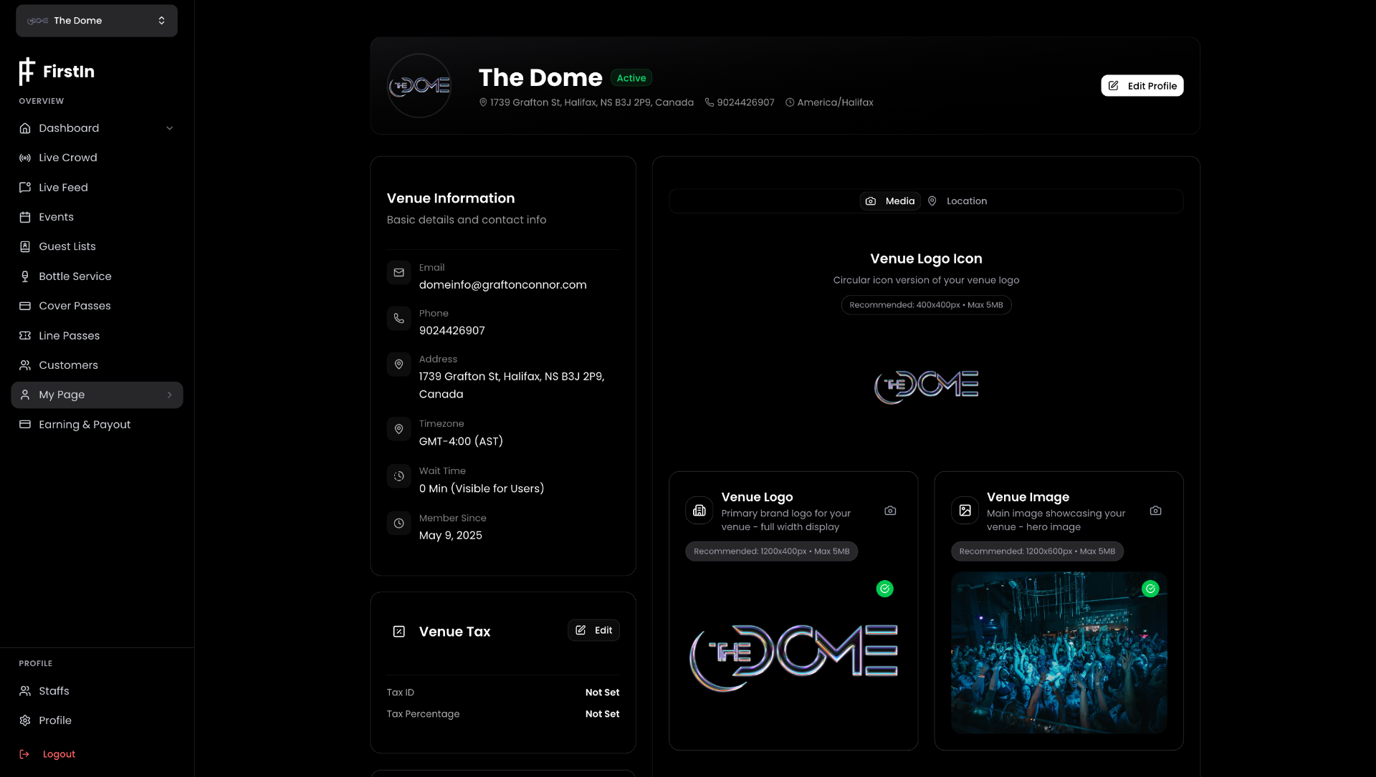1376x777 pixels.
Task: Open Events from the sidebar icon
Action: (x=24, y=216)
